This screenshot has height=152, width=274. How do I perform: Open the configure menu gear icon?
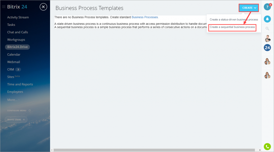[x=29, y=110]
